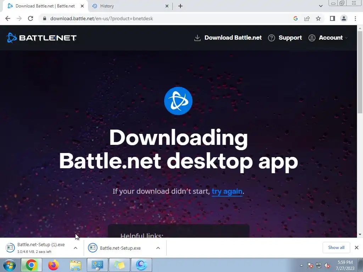
Task: Switch to the Download Battle.net tab
Action: tap(45, 6)
